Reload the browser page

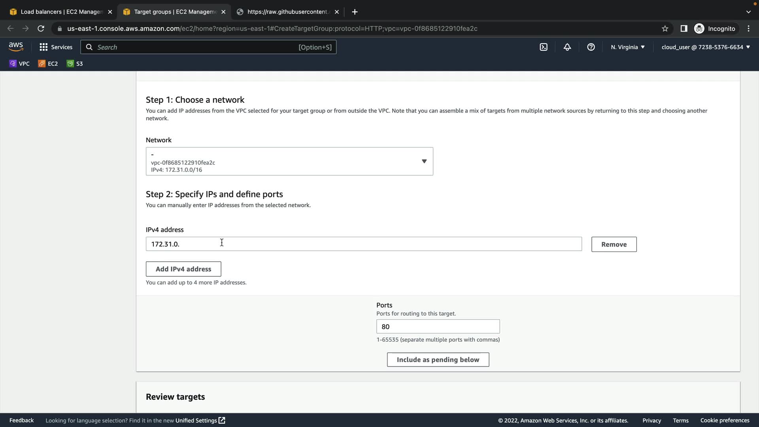tap(41, 28)
